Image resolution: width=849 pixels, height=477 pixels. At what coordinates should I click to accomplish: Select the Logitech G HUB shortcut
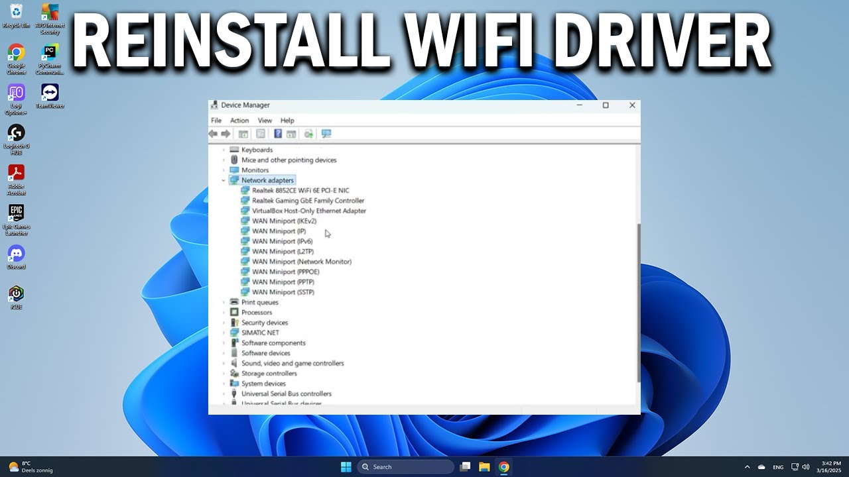(x=17, y=140)
